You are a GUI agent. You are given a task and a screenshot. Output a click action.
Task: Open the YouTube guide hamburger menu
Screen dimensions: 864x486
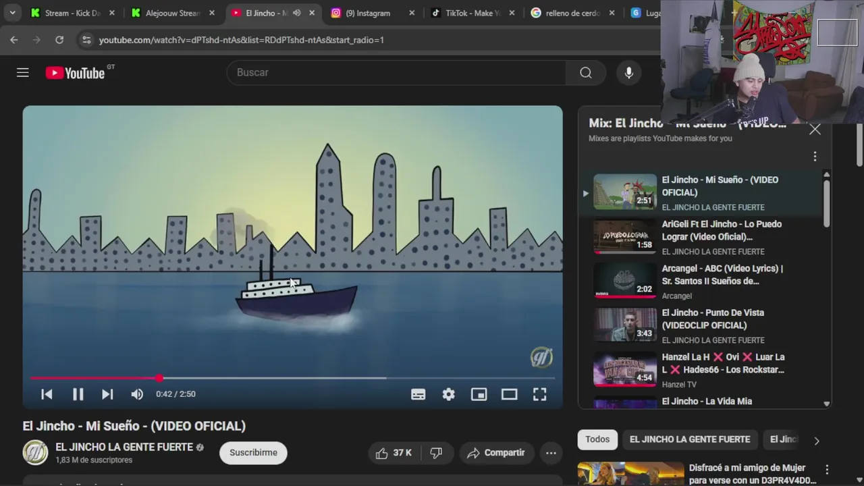tap(23, 72)
